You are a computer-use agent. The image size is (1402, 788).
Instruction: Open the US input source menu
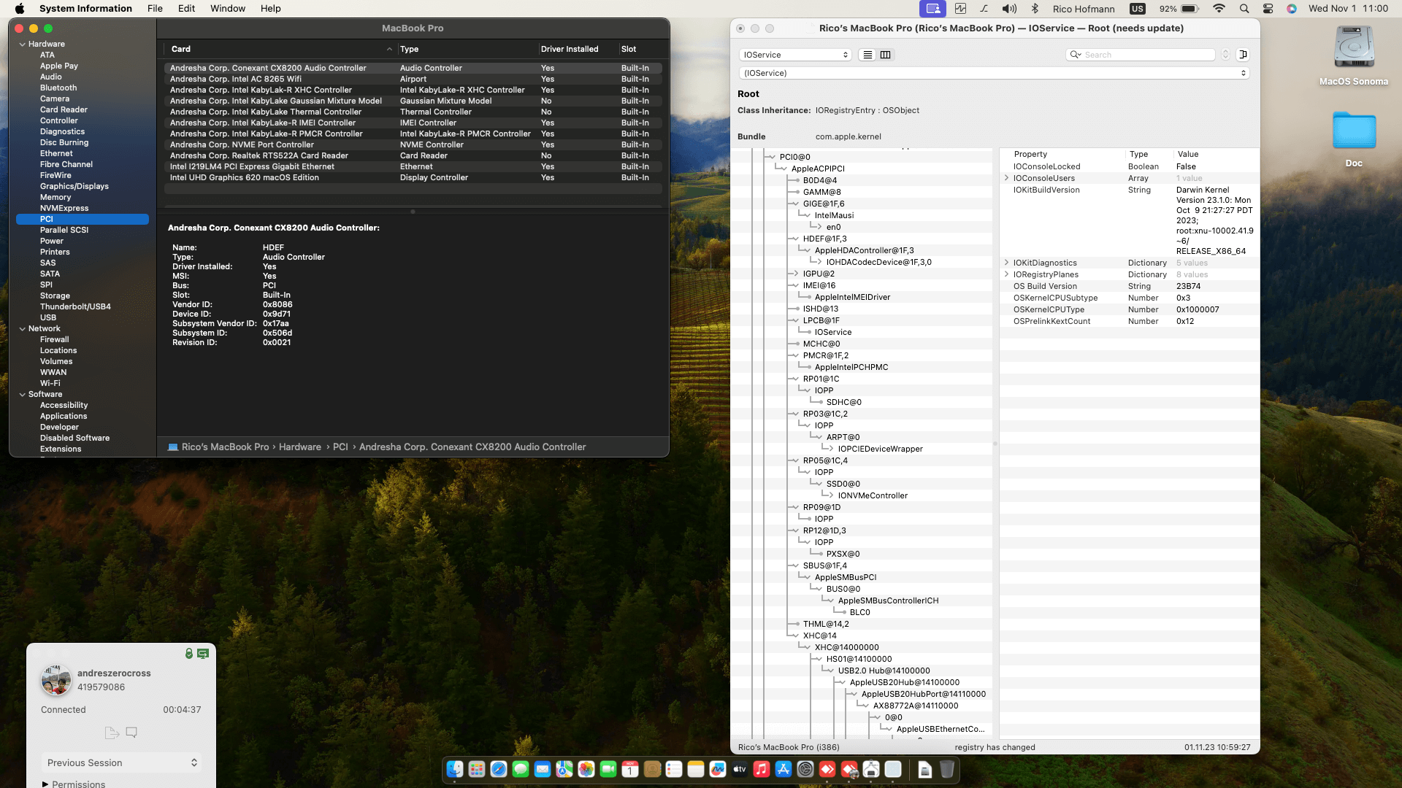pyautogui.click(x=1138, y=9)
